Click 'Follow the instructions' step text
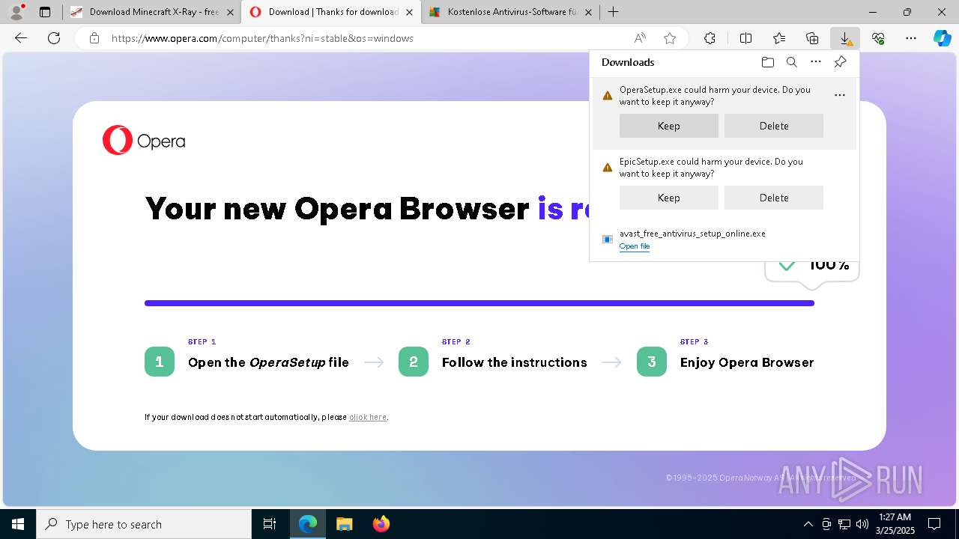Screen dimensions: 959x539 pos(514,362)
